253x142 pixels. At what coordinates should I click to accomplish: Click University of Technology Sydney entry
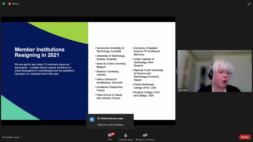[111, 57]
